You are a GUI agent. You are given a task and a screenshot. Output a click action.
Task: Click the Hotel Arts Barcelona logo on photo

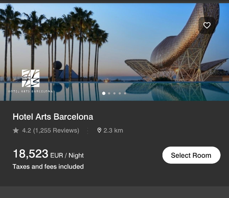pos(31,81)
